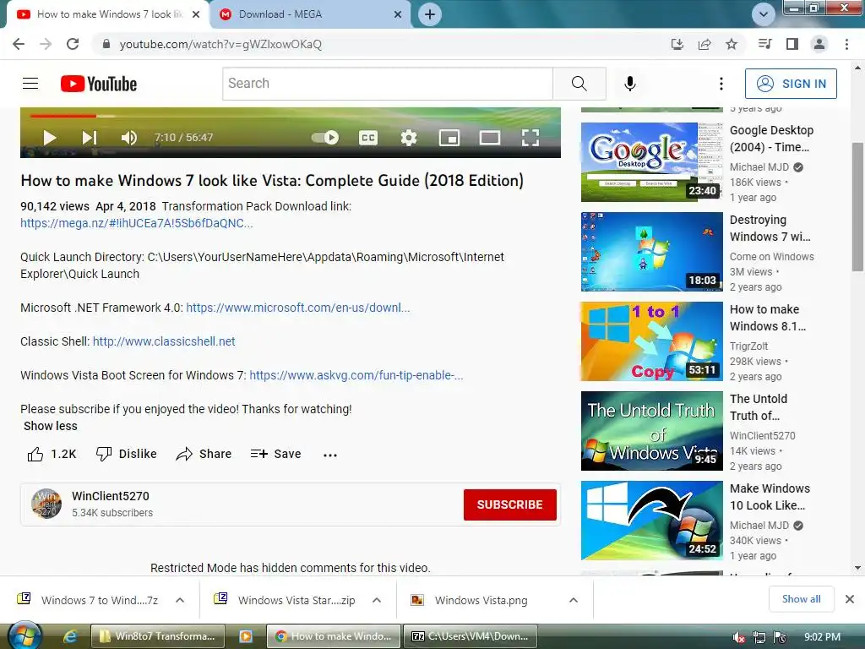Screen dimensions: 865x649
Task: Open the YouTube hamburger guide menu
Action: [30, 84]
